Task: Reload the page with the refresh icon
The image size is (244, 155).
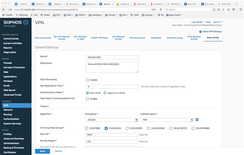Action: coord(161,10)
